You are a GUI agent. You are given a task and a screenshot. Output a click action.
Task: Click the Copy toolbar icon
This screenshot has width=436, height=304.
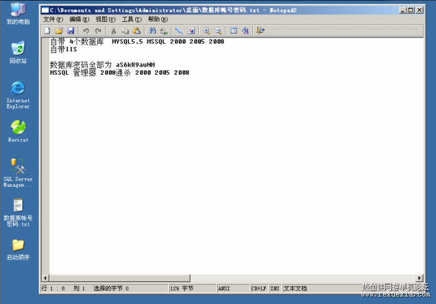click(x=125, y=31)
